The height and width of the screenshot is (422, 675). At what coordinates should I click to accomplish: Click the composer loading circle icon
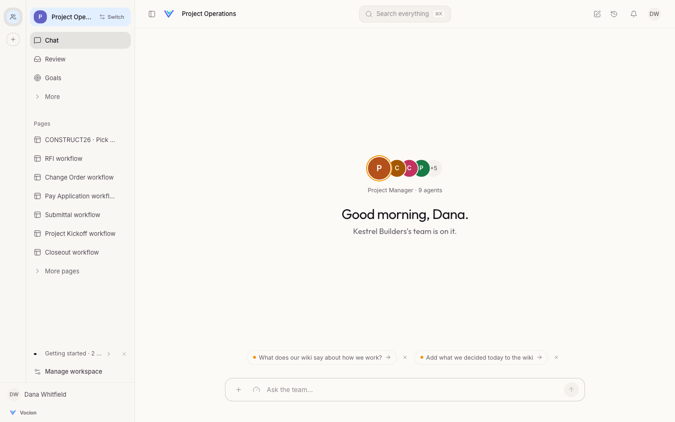coord(256,390)
